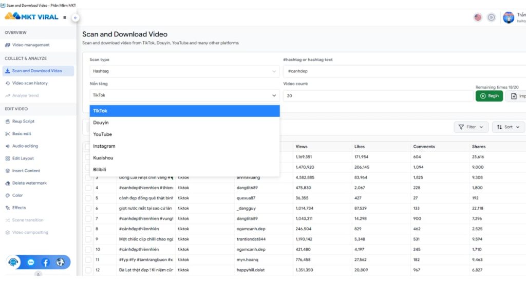This screenshot has height=282, width=526.
Task: Open Video scan history
Action: (x=27, y=83)
